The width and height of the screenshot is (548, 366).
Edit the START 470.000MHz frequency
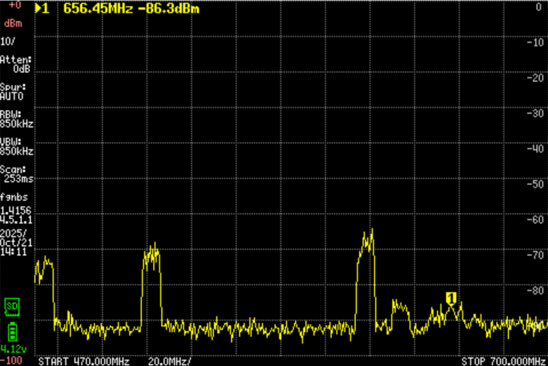[84, 361]
